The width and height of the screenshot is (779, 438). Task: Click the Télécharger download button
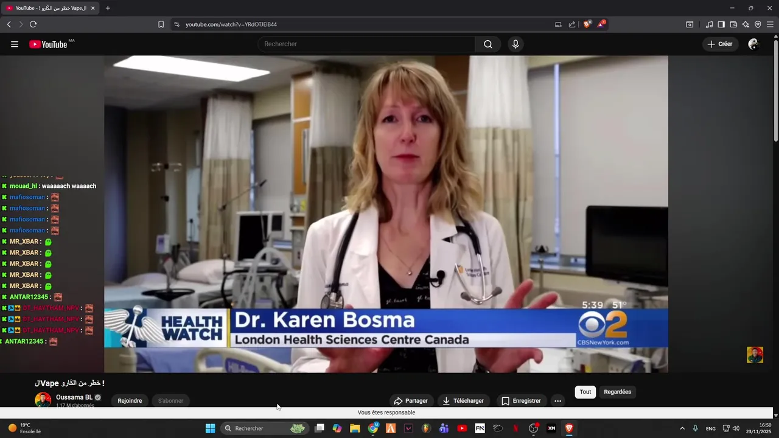point(463,401)
